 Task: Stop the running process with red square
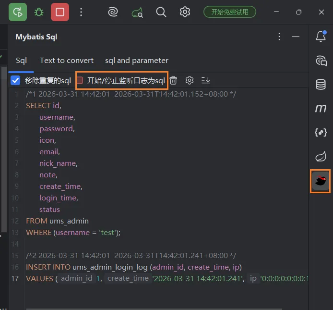click(x=60, y=12)
